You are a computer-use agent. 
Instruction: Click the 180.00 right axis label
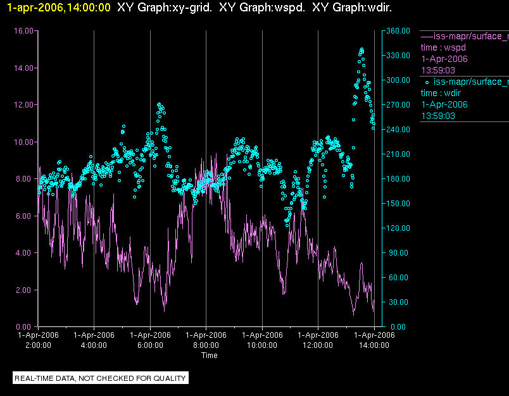pyautogui.click(x=398, y=178)
